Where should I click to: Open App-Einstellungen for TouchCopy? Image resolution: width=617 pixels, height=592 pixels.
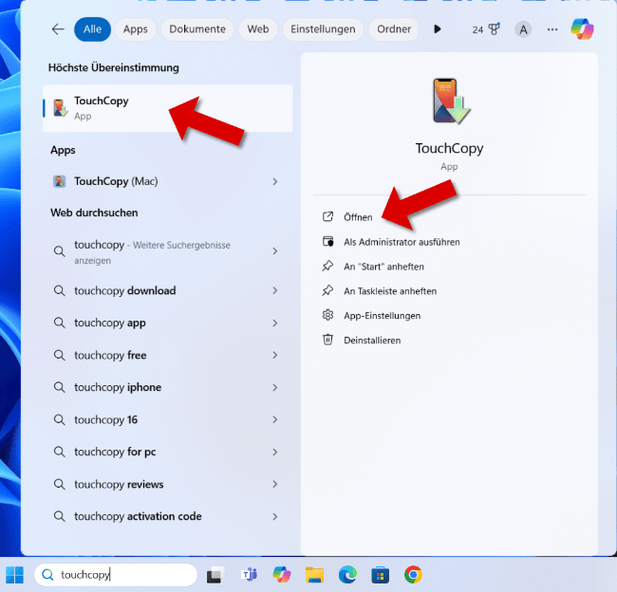point(383,316)
